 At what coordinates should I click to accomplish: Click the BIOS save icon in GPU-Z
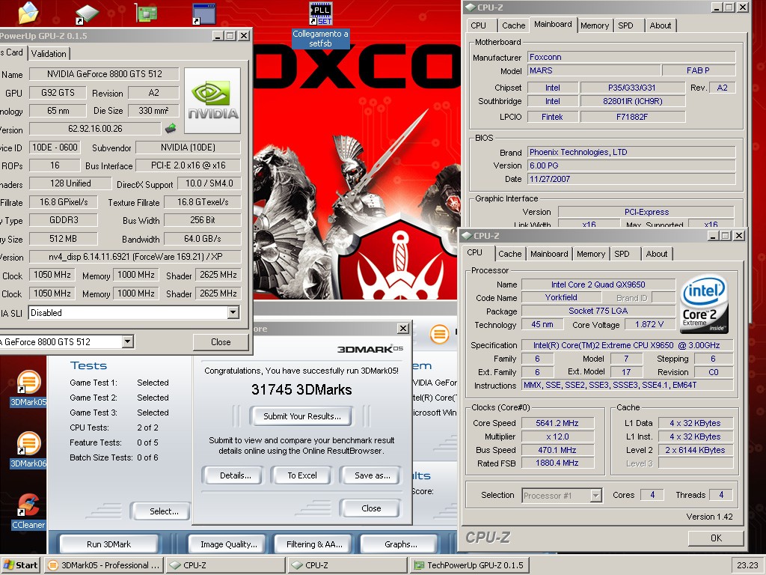(171, 129)
